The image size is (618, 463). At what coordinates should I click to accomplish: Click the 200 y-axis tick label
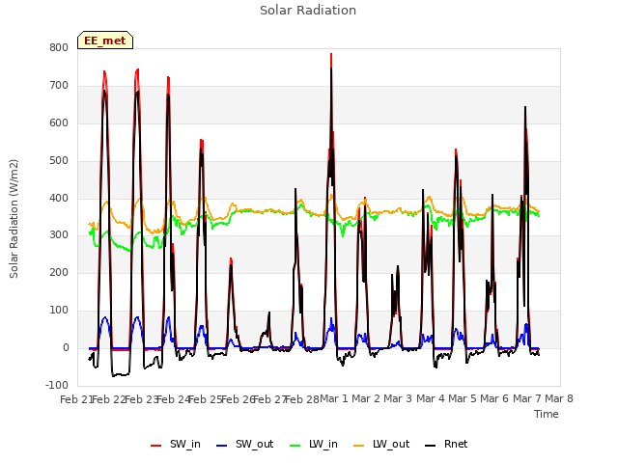pyautogui.click(x=59, y=272)
